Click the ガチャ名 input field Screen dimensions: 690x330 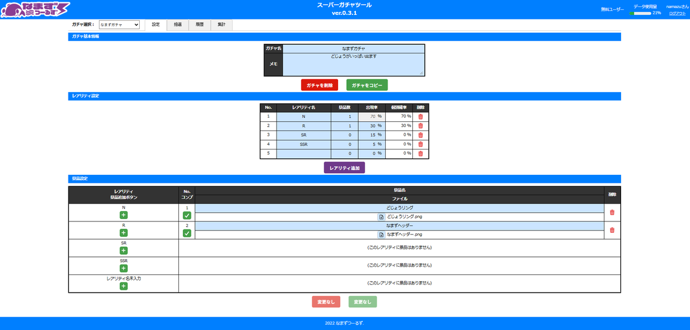[354, 49]
